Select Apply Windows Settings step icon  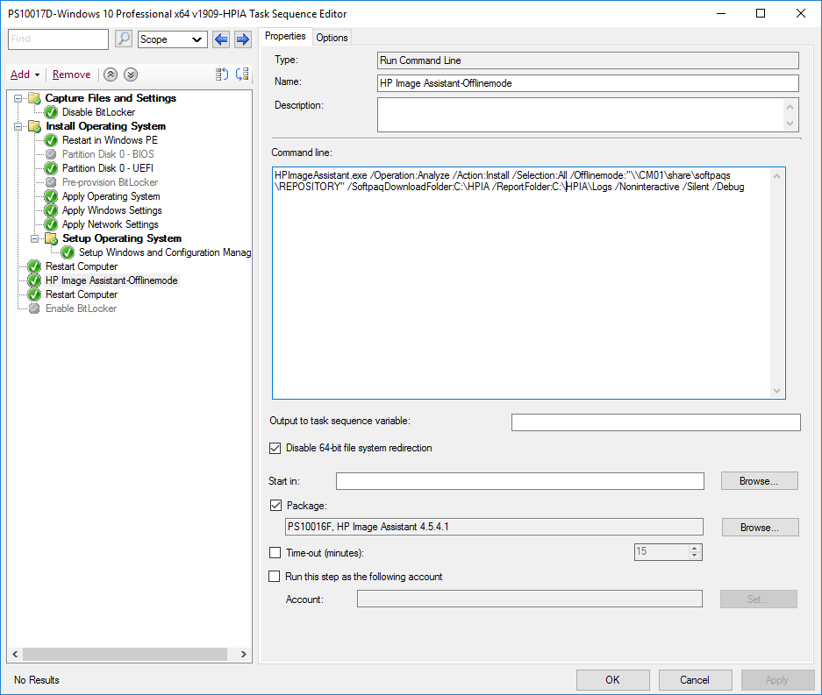[x=51, y=210]
